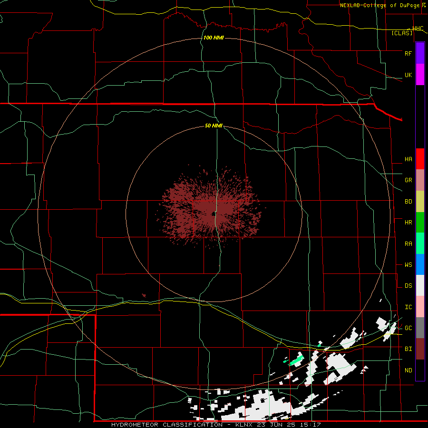Click the 'NEXLAB-College of DuPage' credit text
The width and height of the screenshot is (428, 428).
[x=380, y=5]
